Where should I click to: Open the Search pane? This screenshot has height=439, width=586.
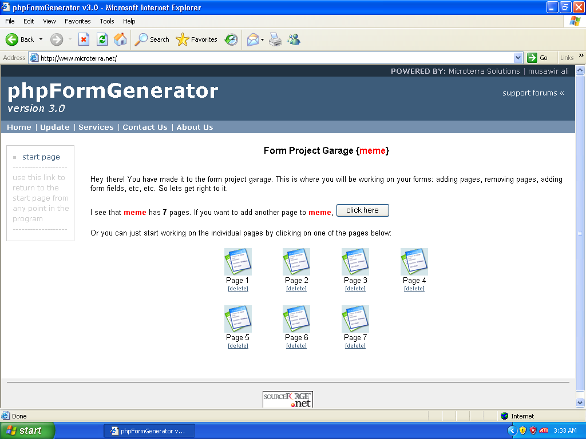[x=152, y=39]
